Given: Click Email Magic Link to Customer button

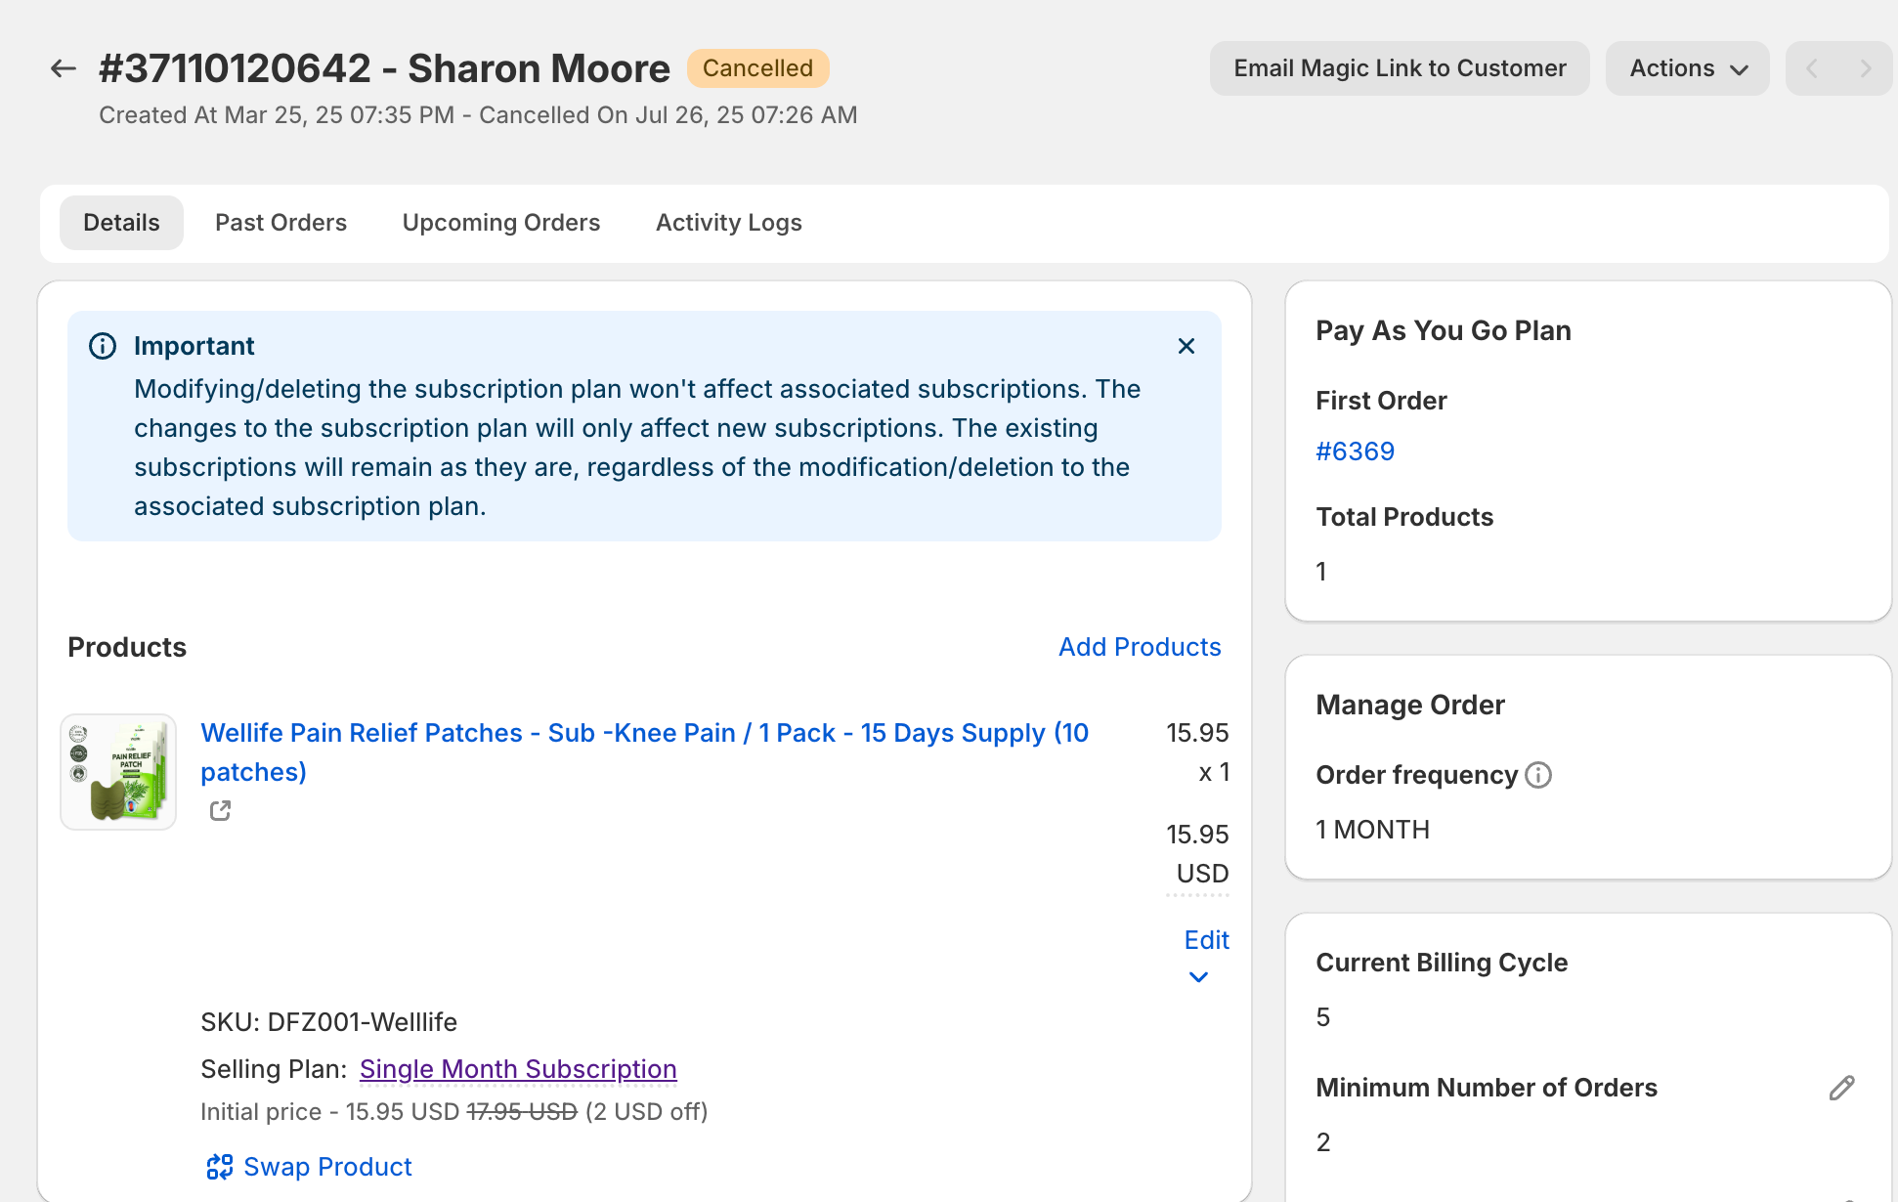Looking at the screenshot, I should [x=1400, y=68].
